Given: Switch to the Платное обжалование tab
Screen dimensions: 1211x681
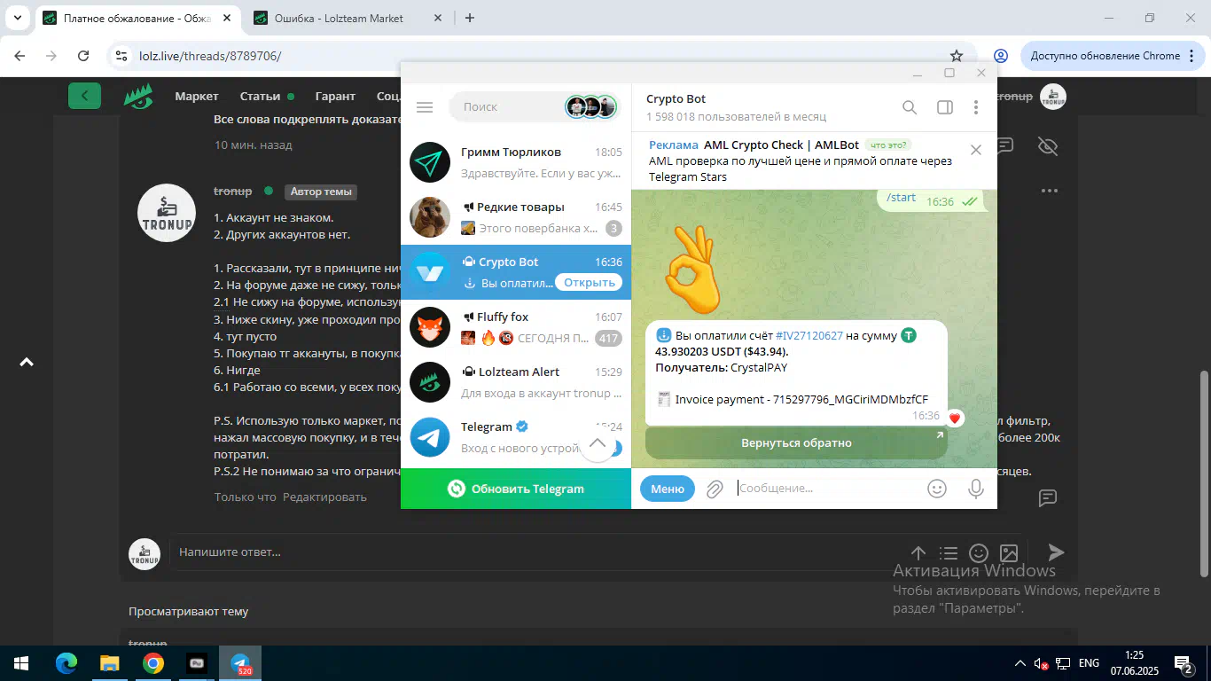Looking at the screenshot, I should pyautogui.click(x=138, y=18).
